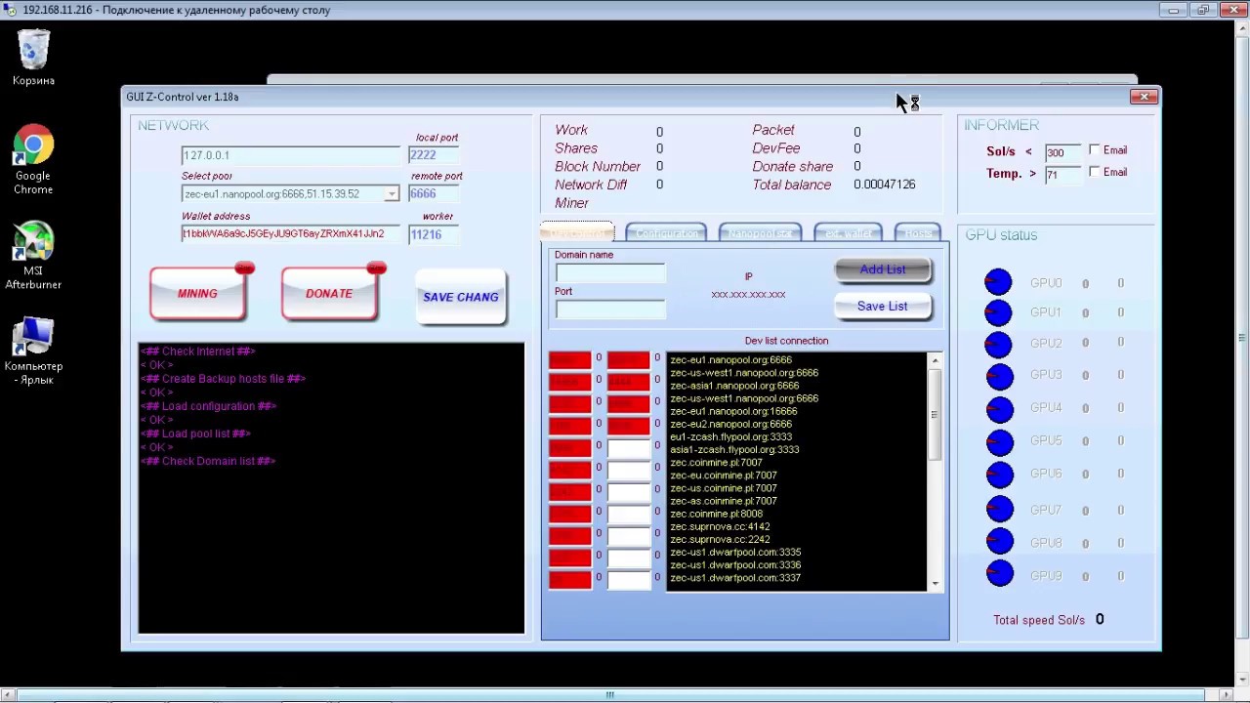
Task: Enable Email alert for Sol/s threshold
Action: point(1095,150)
